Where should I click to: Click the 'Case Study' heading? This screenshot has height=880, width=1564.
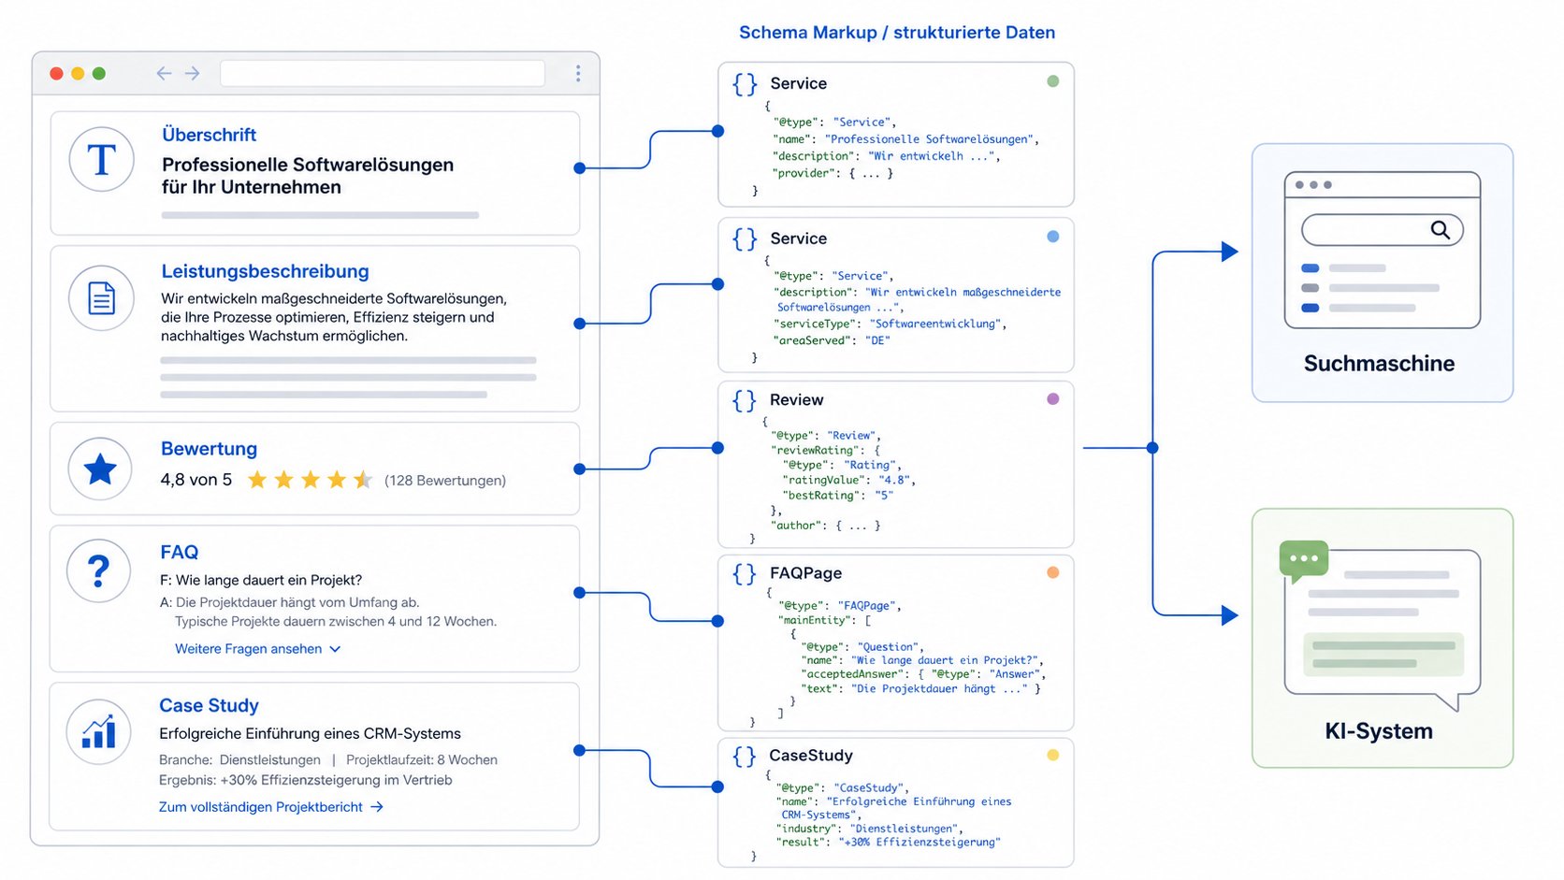(x=209, y=706)
